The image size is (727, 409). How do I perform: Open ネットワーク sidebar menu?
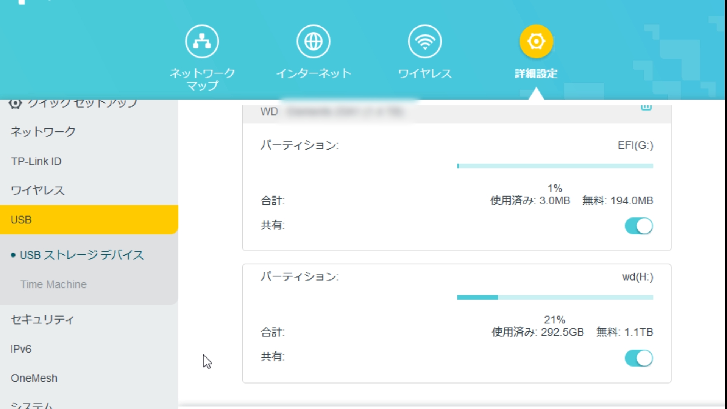coord(43,132)
